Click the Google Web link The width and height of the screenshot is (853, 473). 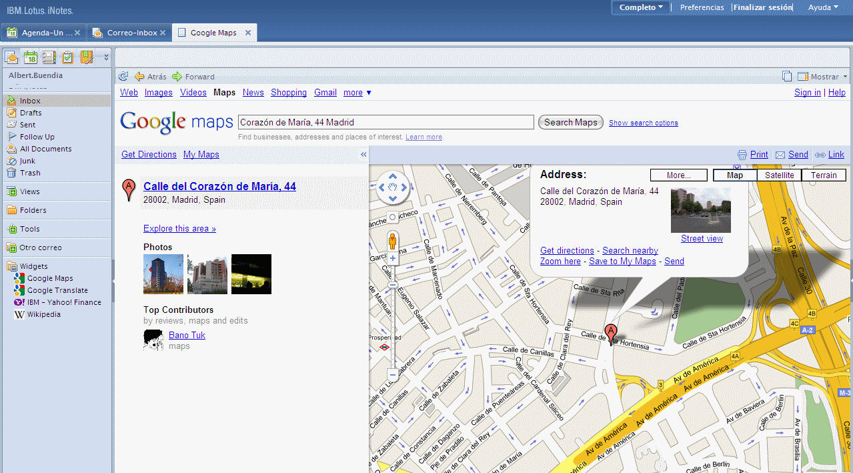click(129, 93)
